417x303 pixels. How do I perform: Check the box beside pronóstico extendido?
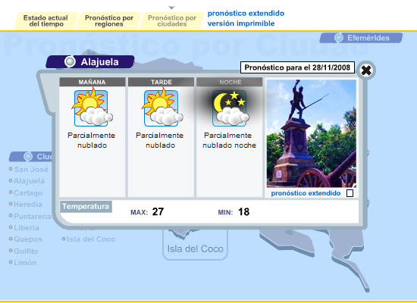tap(350, 193)
